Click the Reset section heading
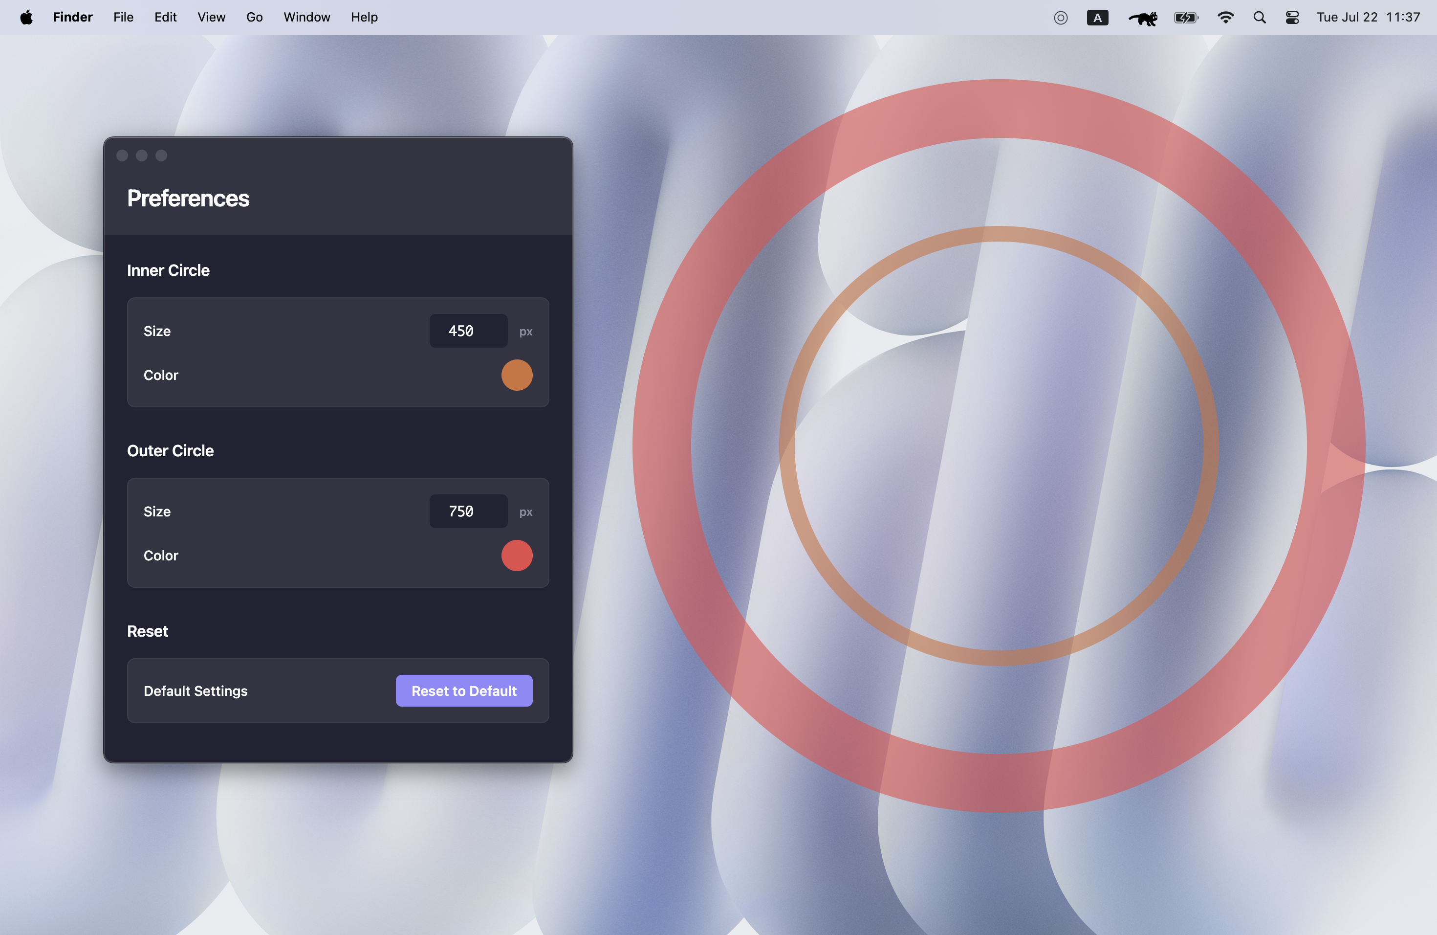1437x935 pixels. (147, 632)
